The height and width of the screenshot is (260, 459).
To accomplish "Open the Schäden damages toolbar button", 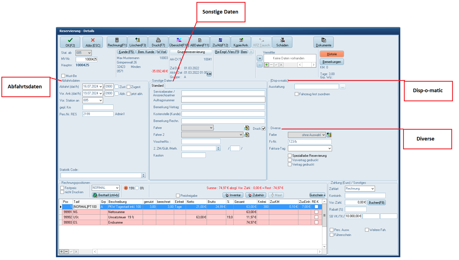I will pos(282,42).
